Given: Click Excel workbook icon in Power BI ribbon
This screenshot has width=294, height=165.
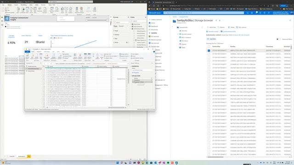Looking at the screenshot, I should click(x=23, y=10).
